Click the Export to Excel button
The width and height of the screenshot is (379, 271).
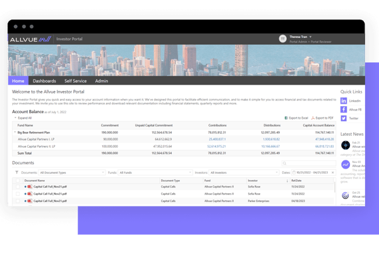296,118
